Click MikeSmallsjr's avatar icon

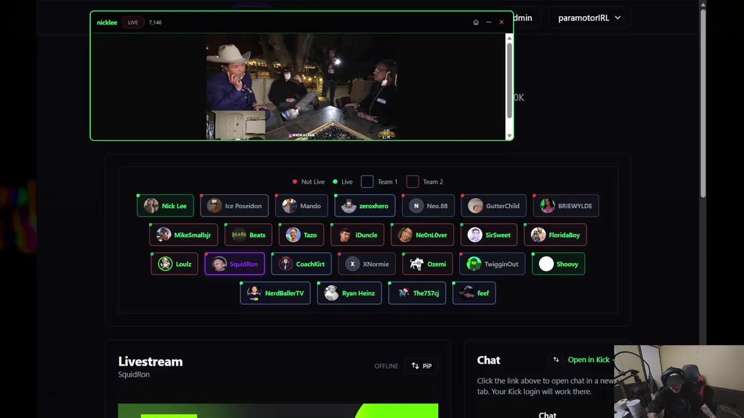tap(164, 235)
